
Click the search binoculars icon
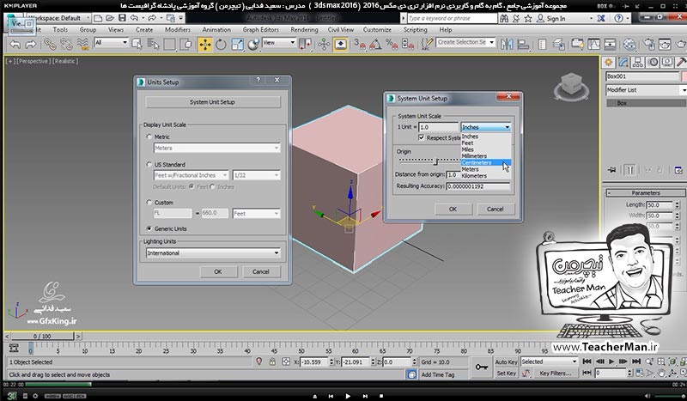[x=504, y=18]
